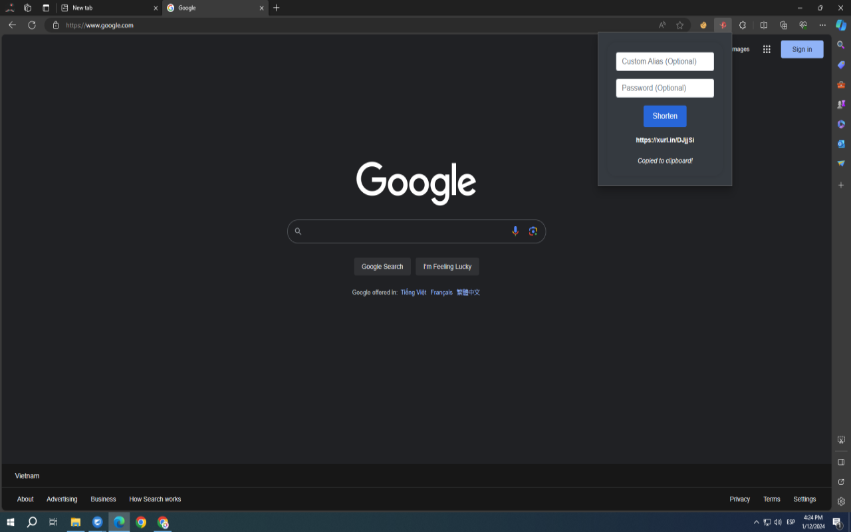Open sidebar settings gear icon
This screenshot has height=532, width=851.
(x=841, y=501)
